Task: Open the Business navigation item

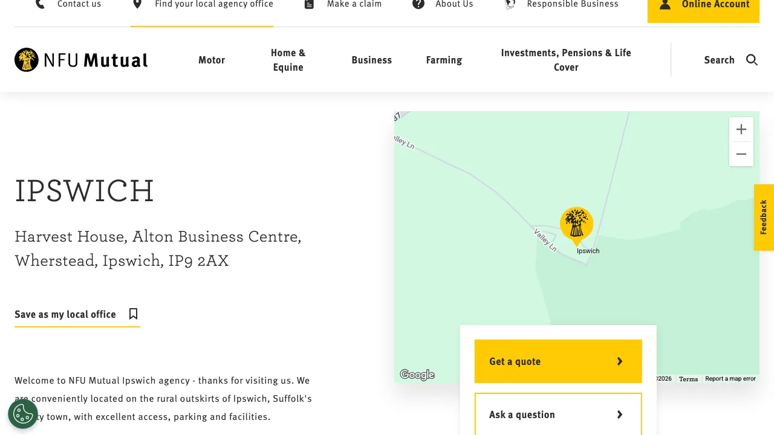Action: coord(371,60)
